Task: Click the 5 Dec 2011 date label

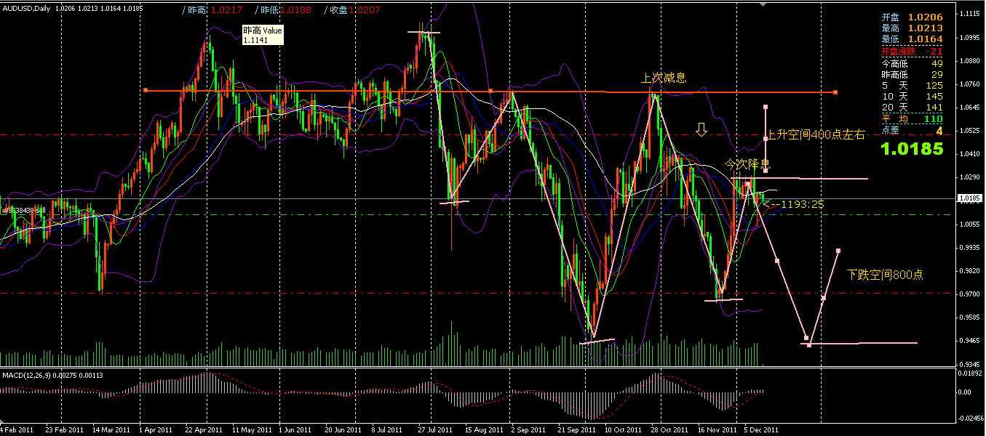Action: 760,429
